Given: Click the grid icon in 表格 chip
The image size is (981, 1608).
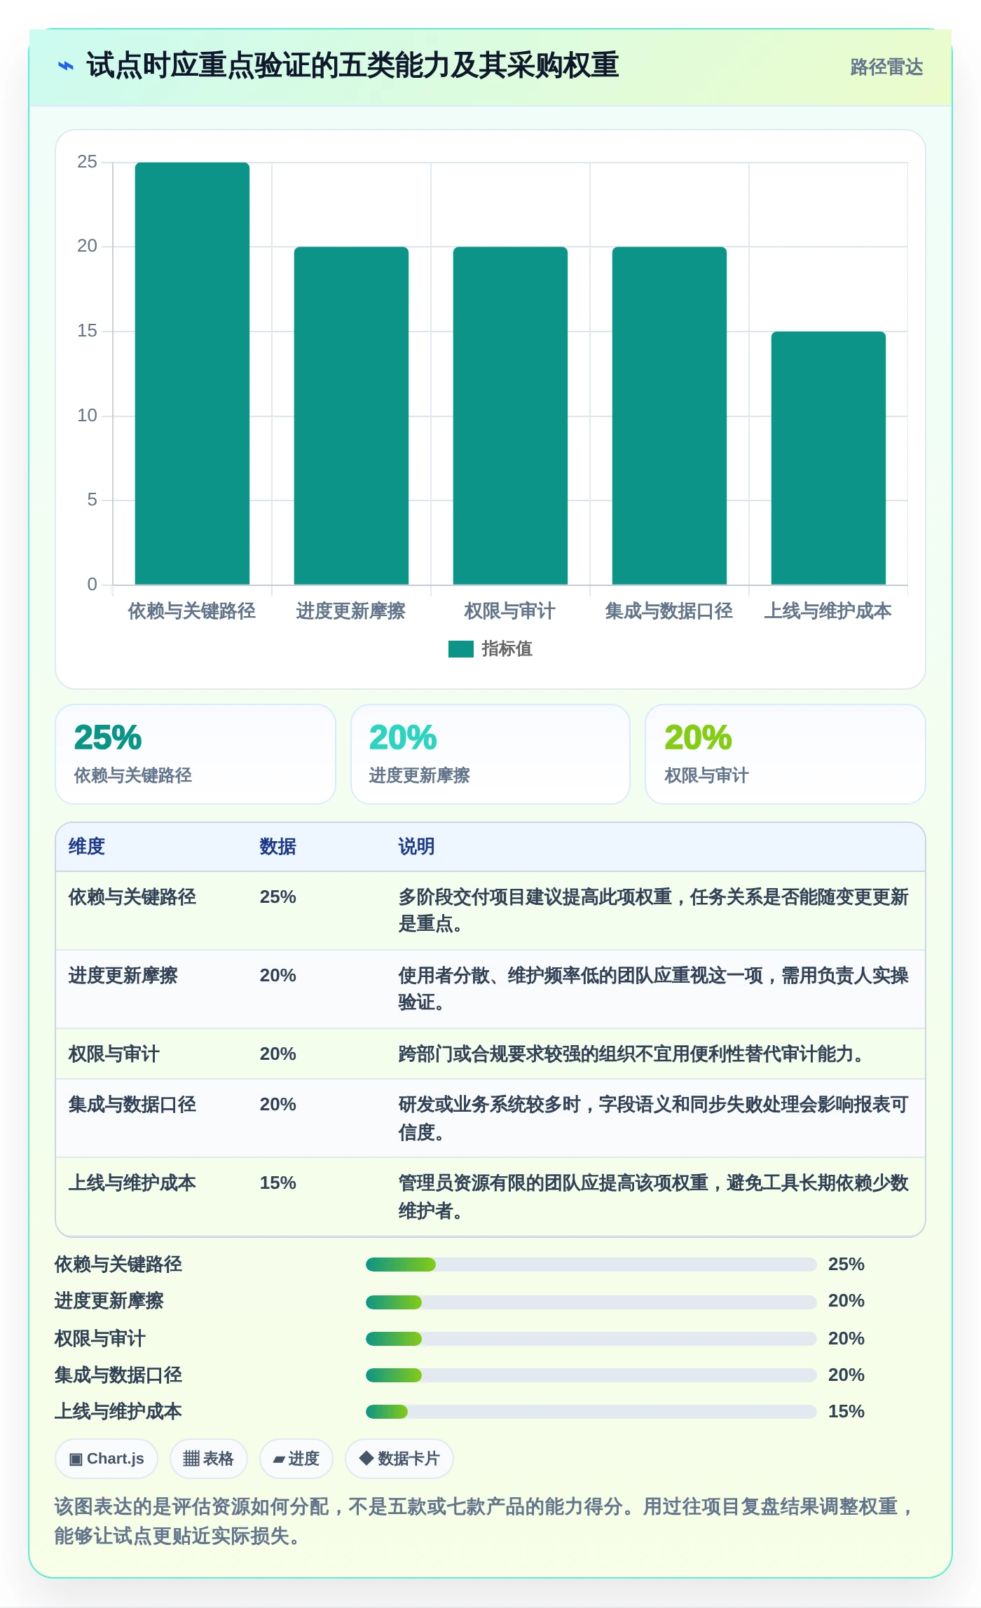Looking at the screenshot, I should (191, 1459).
